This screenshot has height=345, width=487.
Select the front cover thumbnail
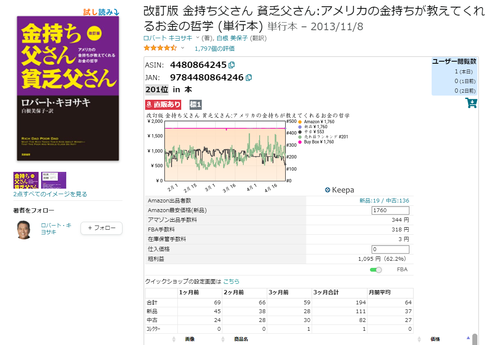(x=26, y=180)
